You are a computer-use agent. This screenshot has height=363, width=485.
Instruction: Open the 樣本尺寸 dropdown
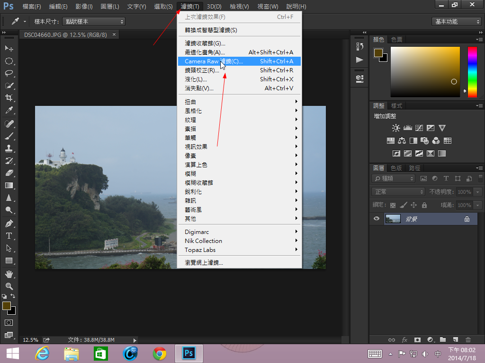point(94,22)
